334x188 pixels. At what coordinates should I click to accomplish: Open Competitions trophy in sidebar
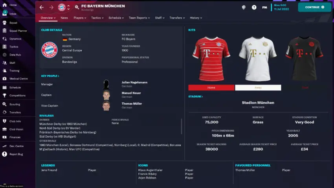point(4,96)
